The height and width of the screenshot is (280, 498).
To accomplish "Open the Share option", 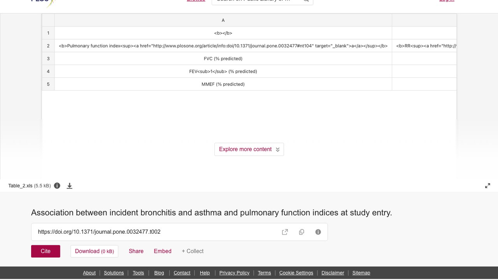I will 136,251.
